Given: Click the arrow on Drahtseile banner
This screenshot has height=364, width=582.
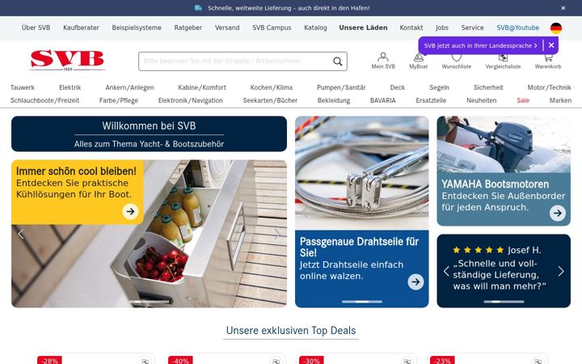Looking at the screenshot, I should coord(415,282).
